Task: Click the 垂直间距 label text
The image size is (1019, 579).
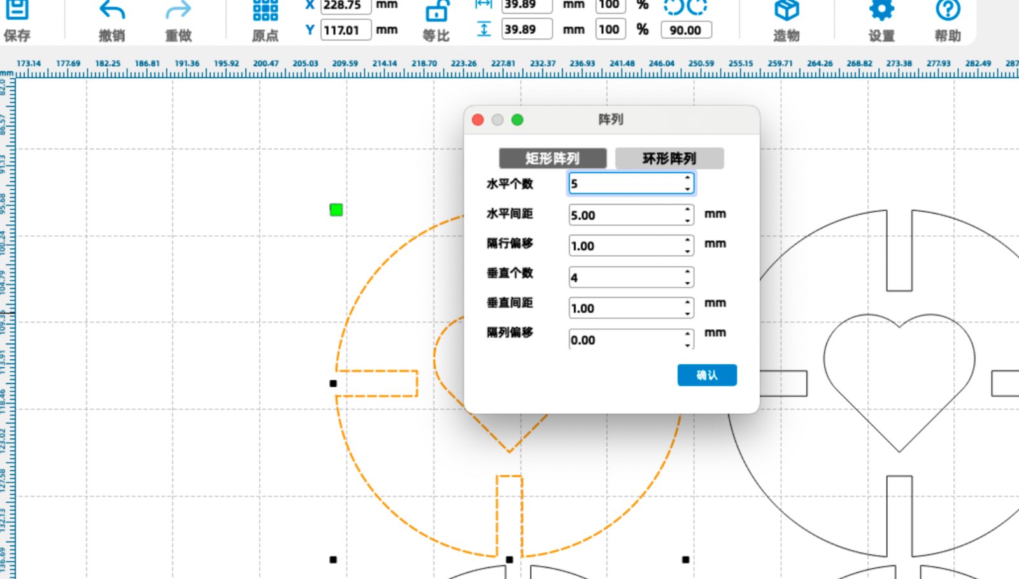Action: point(510,303)
